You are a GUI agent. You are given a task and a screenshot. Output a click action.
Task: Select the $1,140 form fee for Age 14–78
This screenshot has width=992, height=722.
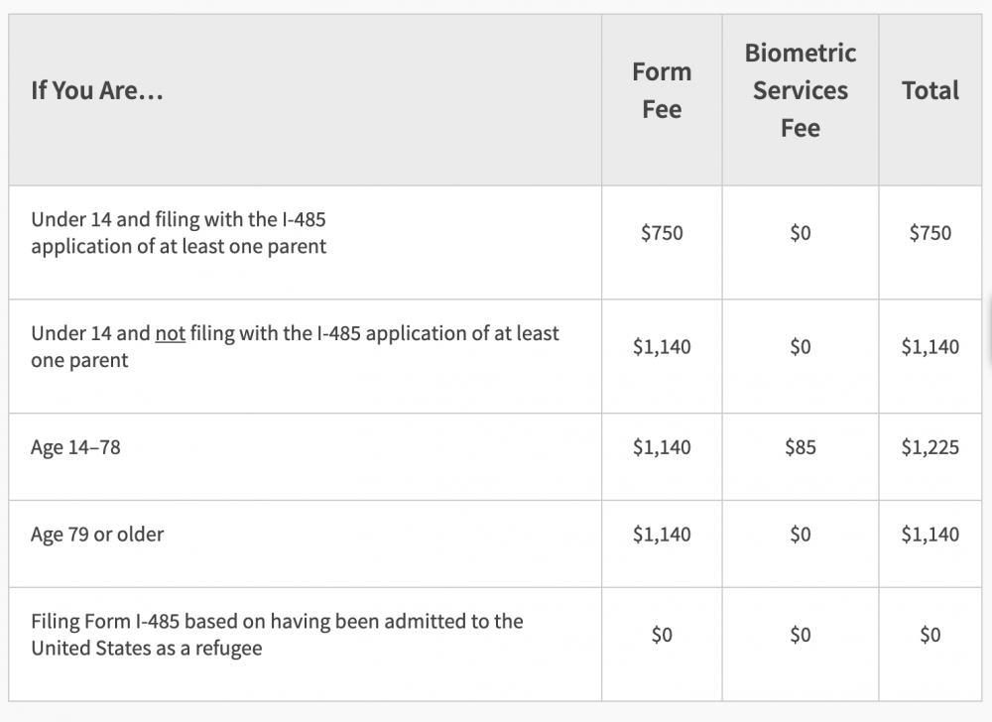pos(662,447)
